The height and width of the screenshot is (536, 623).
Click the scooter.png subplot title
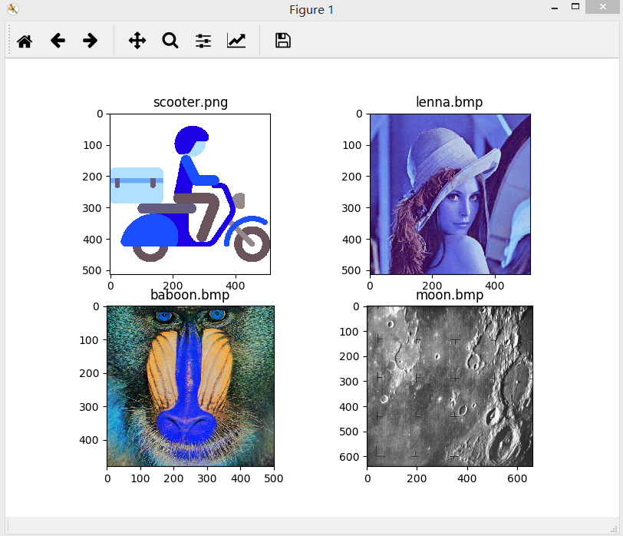point(191,102)
